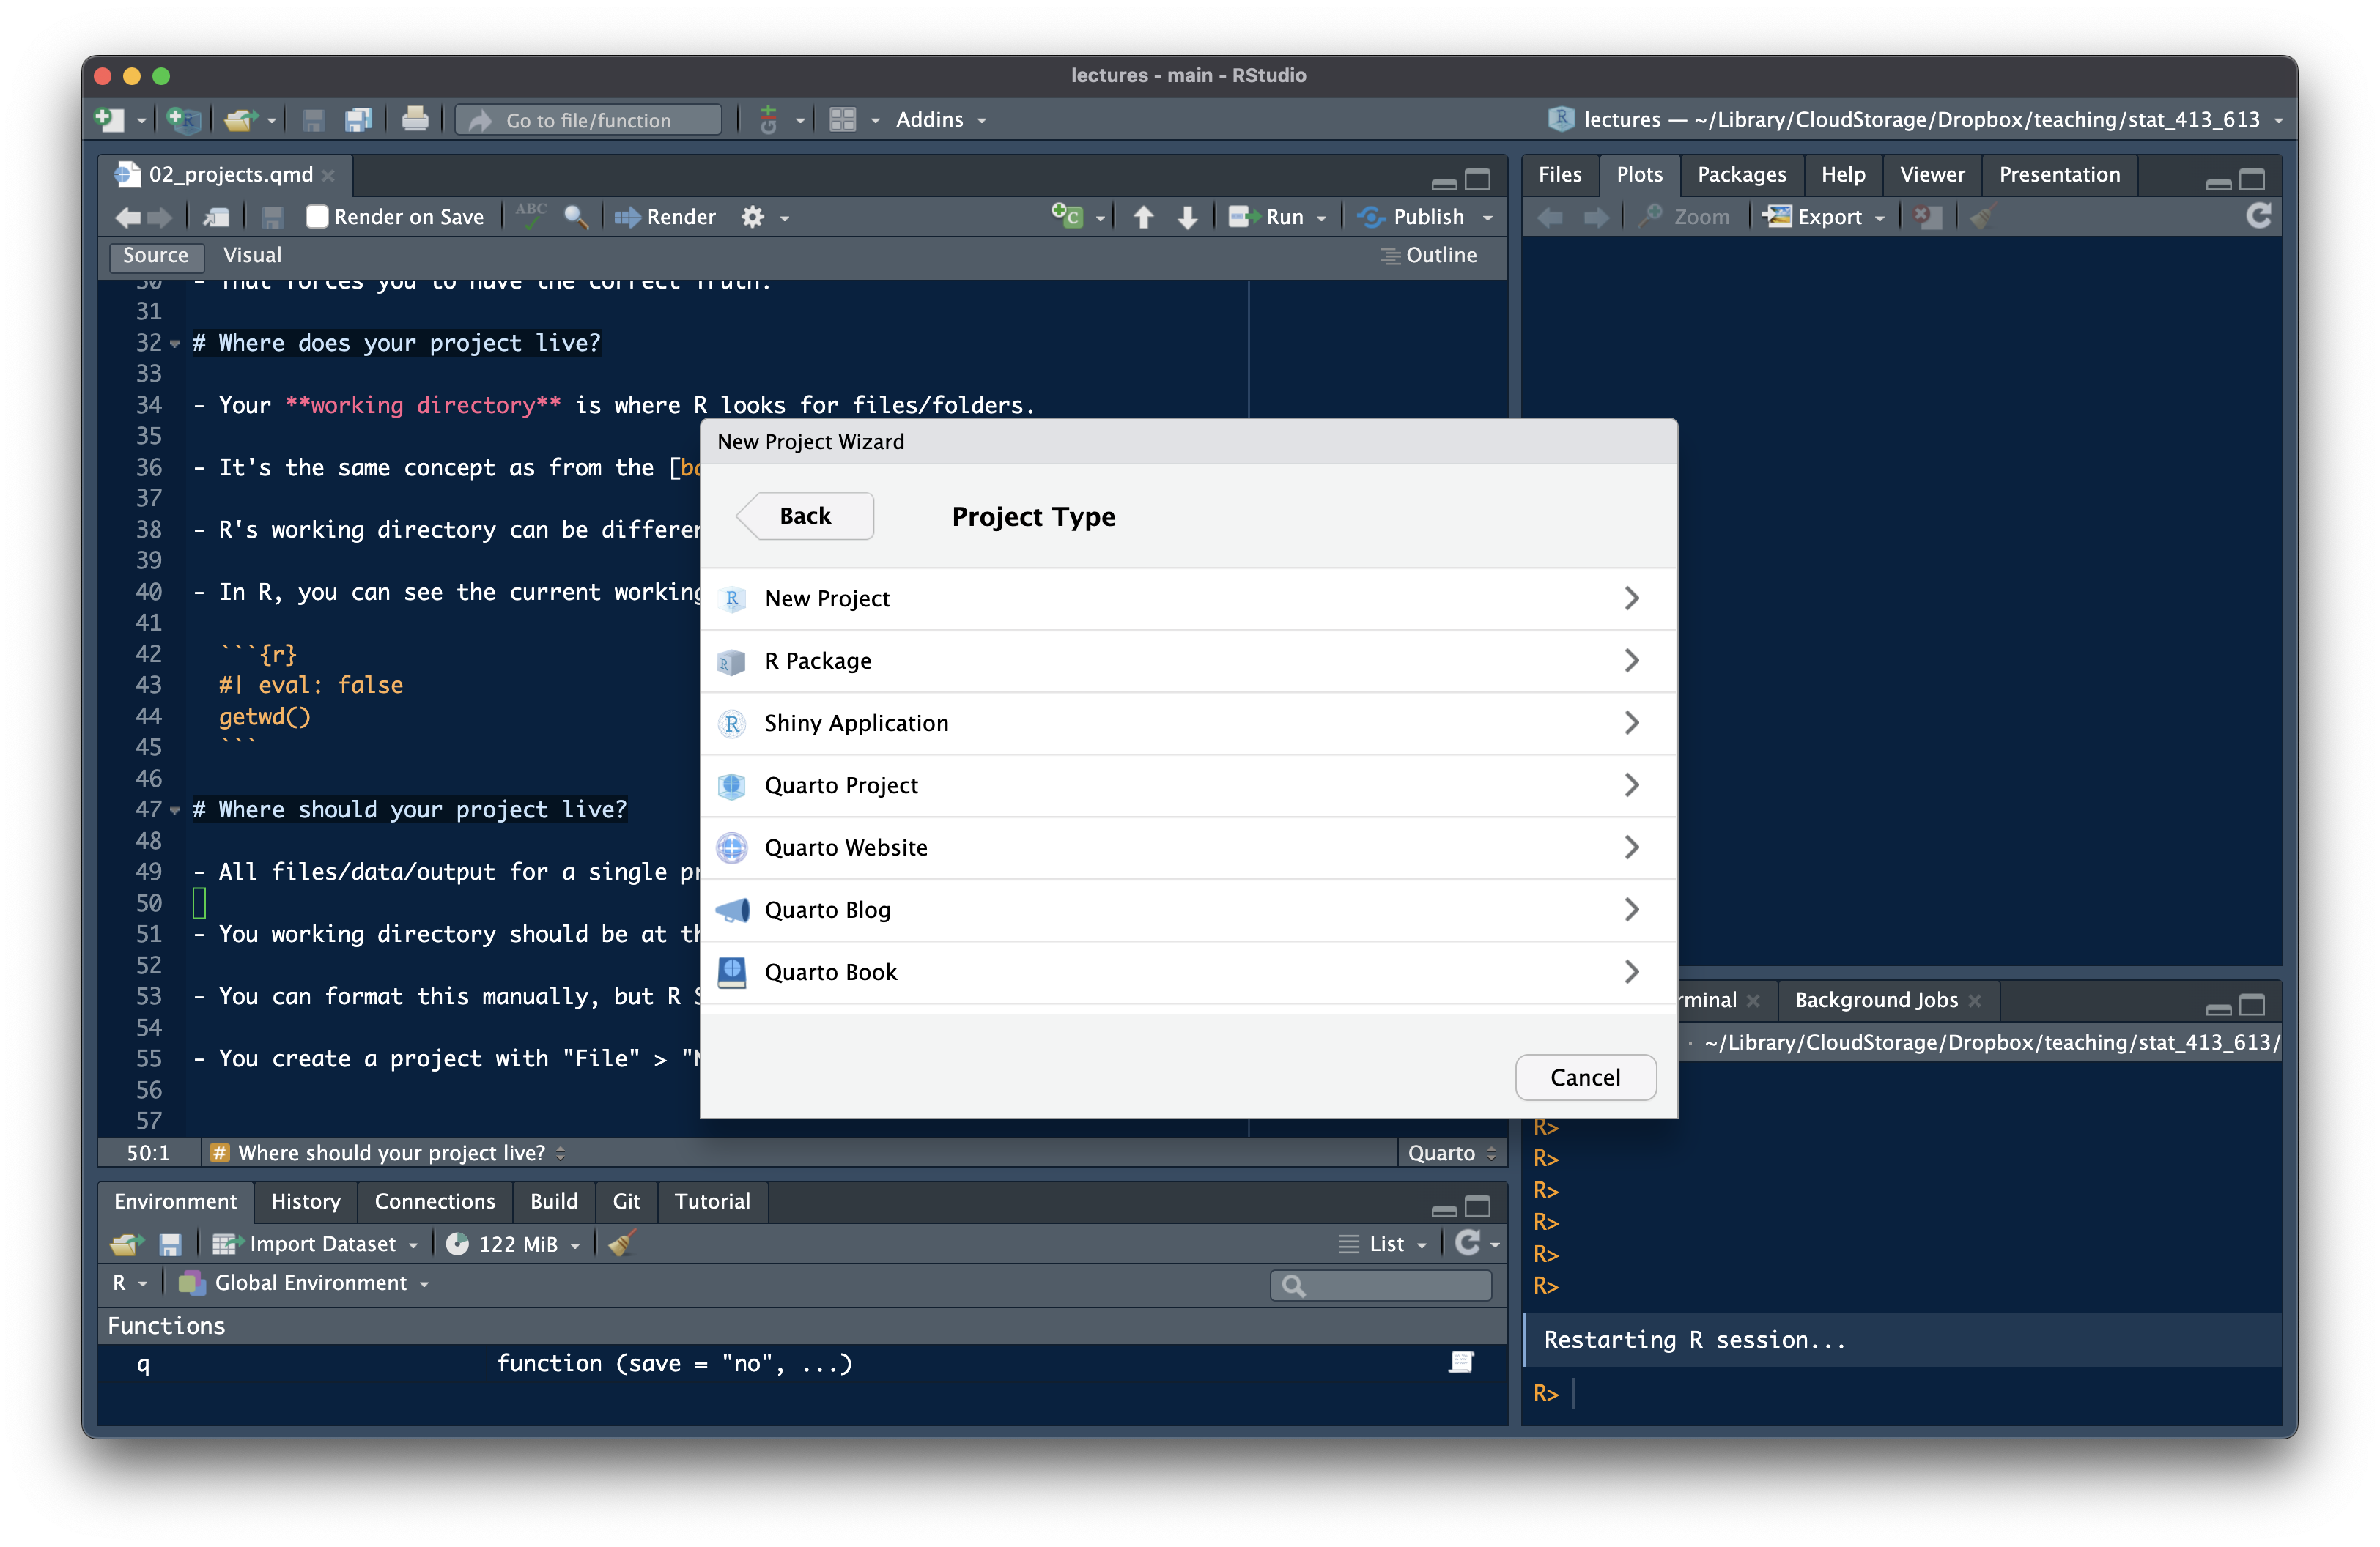2380x1547 pixels.
Task: Cancel the New Project Wizard
Action: click(1585, 1077)
